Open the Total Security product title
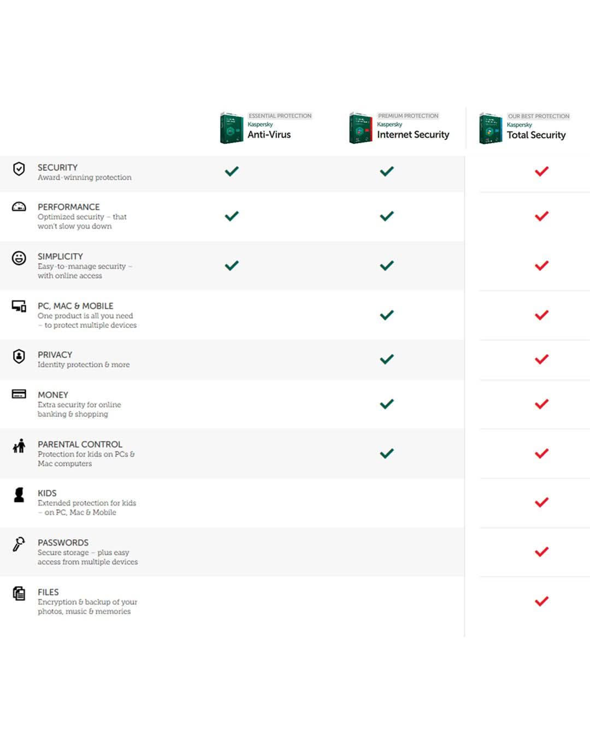This screenshot has height=754, width=590. point(536,135)
